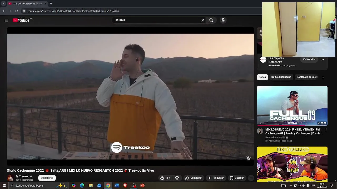Open Damian Escudero DJ channel name

coord(275,137)
